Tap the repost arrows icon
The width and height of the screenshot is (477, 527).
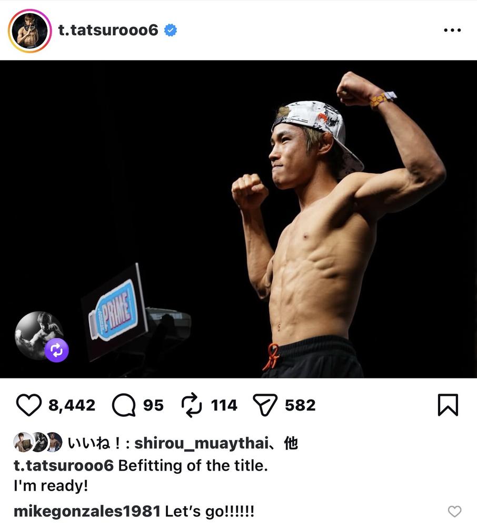point(191,405)
